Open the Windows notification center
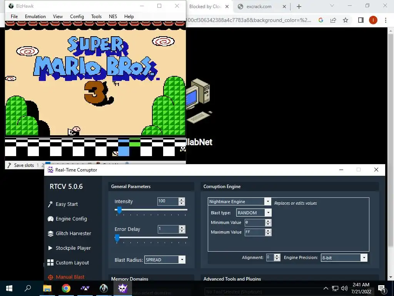Viewport: 394px width, 296px height. [x=382, y=288]
